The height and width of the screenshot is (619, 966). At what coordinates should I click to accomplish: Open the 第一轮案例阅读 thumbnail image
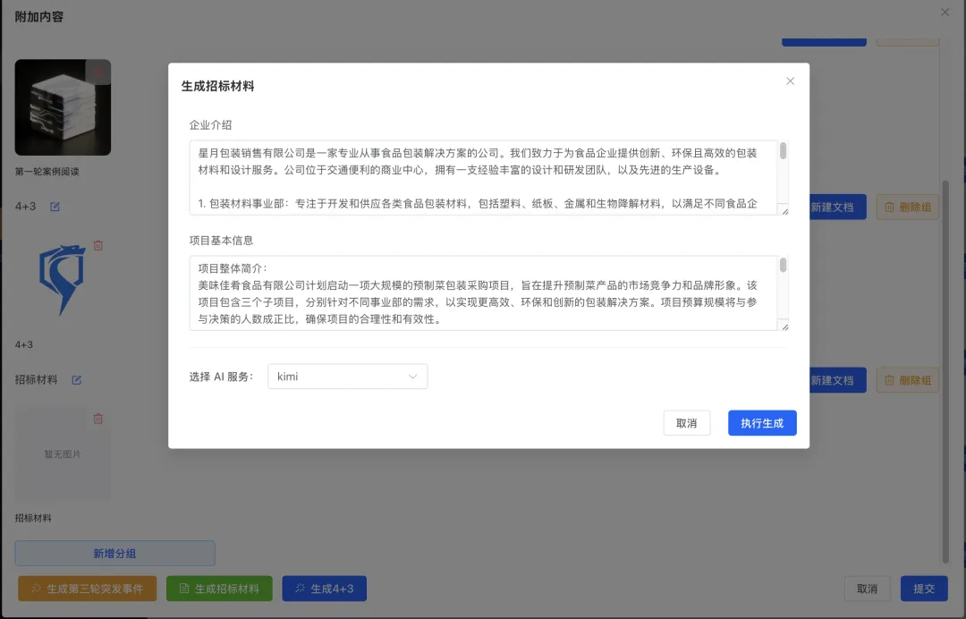[63, 107]
